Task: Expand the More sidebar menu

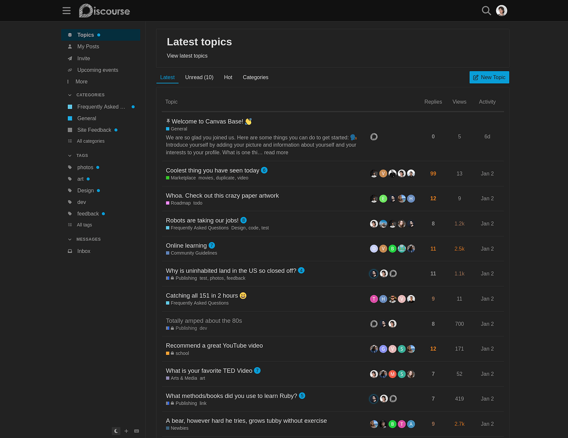Action: pyautogui.click(x=81, y=81)
